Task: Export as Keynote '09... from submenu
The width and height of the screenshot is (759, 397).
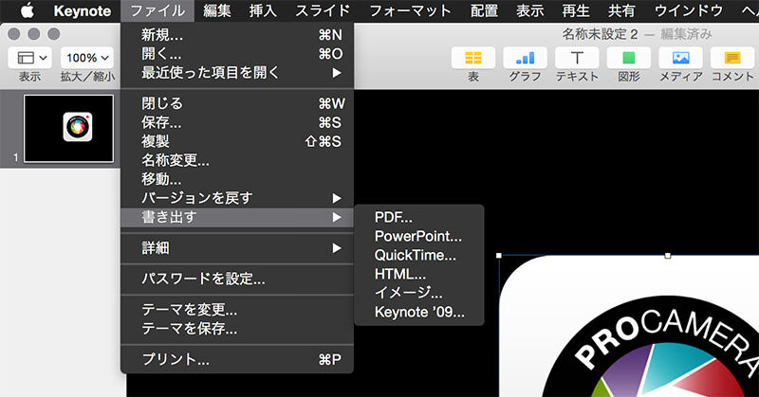Action: [x=419, y=312]
